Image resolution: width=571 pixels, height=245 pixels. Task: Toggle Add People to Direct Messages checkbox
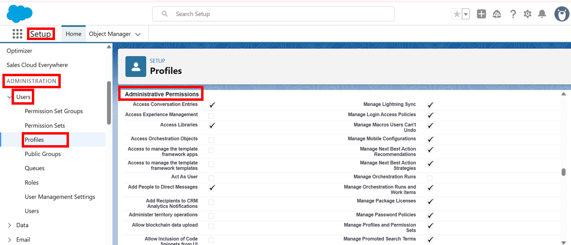[212, 188]
